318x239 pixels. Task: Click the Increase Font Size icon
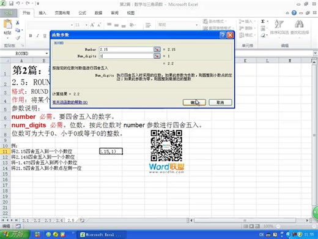(x=92, y=25)
